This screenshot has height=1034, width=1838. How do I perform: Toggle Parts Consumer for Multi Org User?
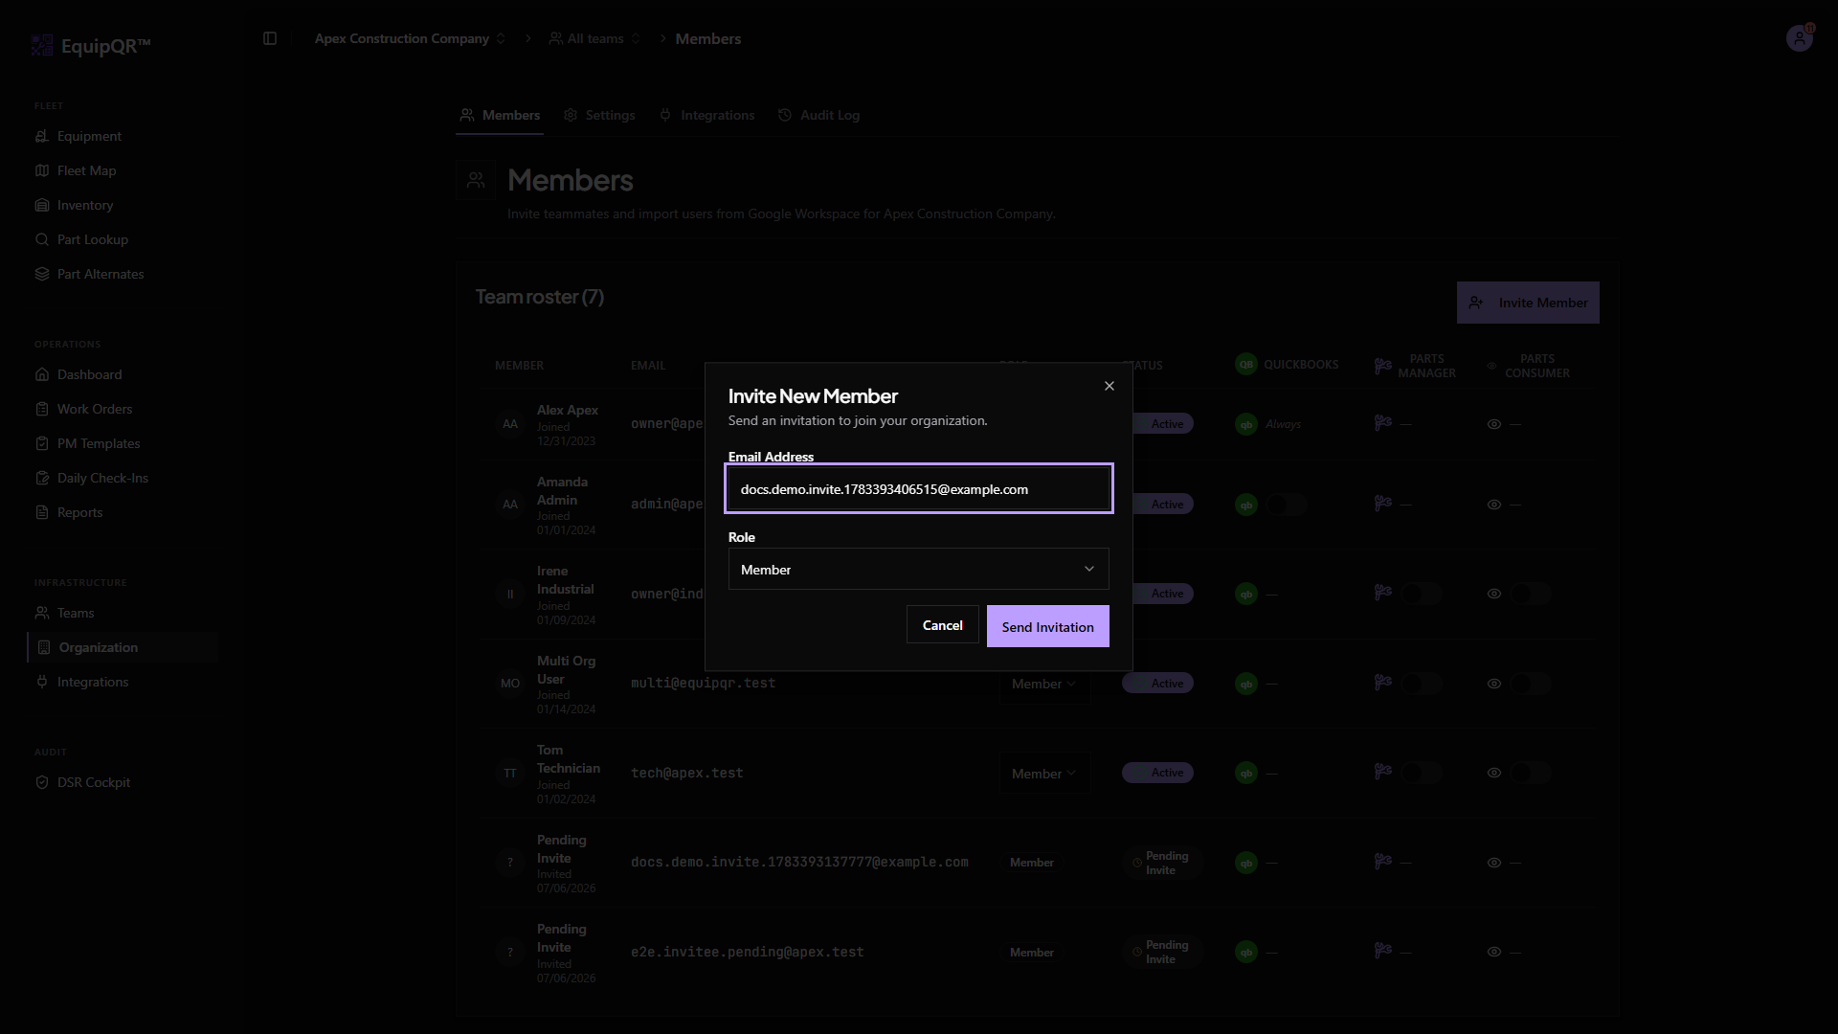coord(1532,684)
